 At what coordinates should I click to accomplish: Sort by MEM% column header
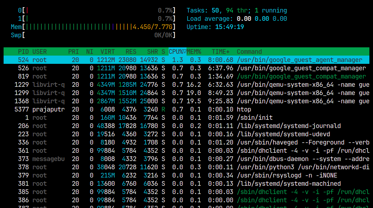(194, 52)
